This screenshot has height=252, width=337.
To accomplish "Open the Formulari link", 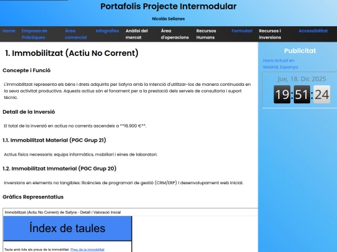I will click(x=242, y=31).
